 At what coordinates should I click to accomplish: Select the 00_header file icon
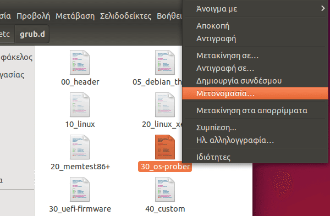(x=80, y=63)
